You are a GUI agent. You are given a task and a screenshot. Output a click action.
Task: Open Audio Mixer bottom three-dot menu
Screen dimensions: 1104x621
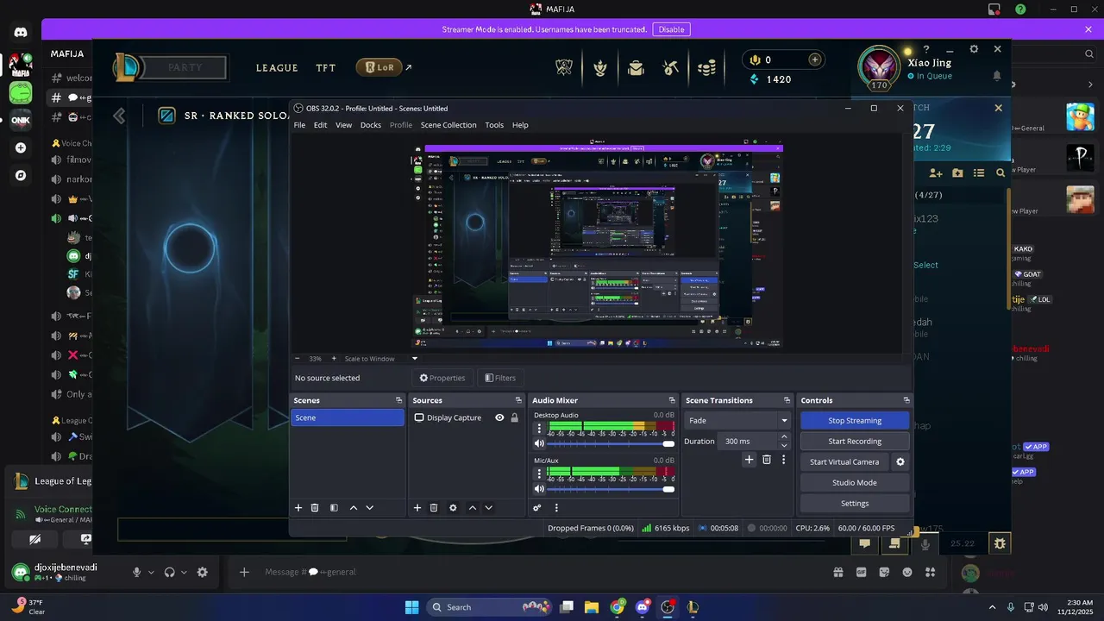tap(556, 508)
